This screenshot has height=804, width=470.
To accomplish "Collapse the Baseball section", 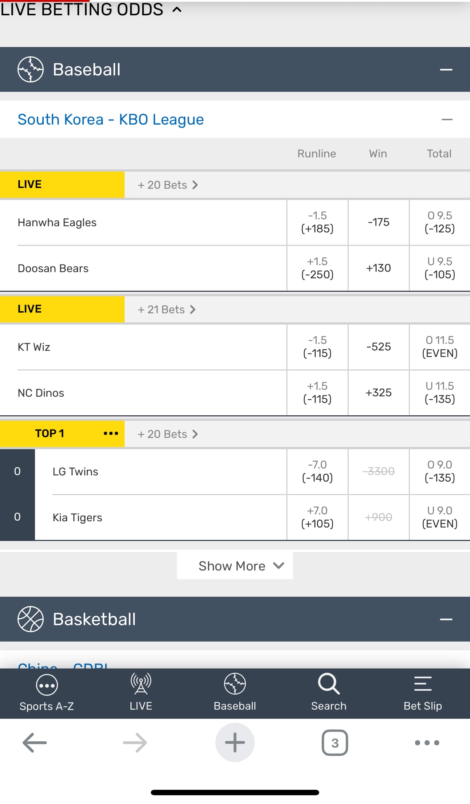I will [x=446, y=70].
